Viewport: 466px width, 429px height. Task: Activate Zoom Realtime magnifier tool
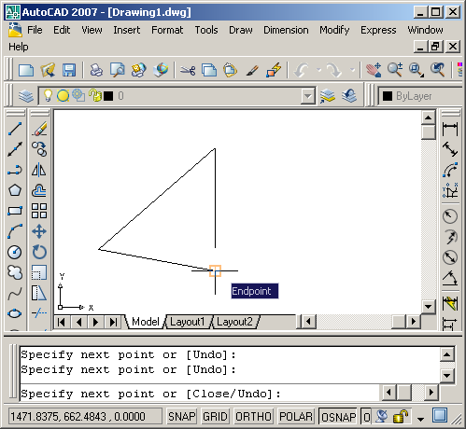point(395,70)
